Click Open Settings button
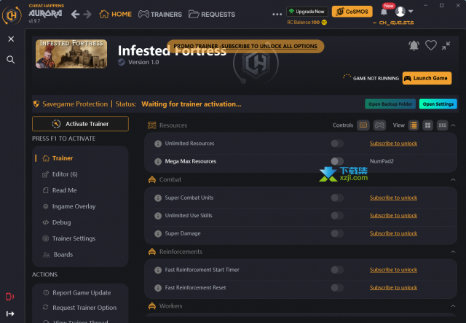466x323 pixels. point(438,104)
